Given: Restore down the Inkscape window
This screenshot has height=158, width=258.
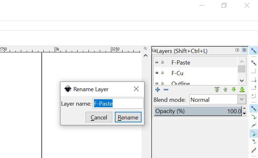Looking at the screenshot, I should pos(224,5).
